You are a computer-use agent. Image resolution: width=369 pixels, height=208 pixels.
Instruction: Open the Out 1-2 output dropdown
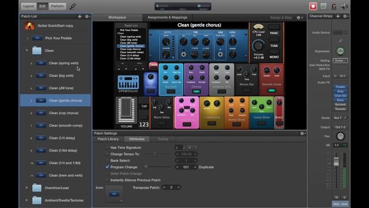tap(340, 127)
